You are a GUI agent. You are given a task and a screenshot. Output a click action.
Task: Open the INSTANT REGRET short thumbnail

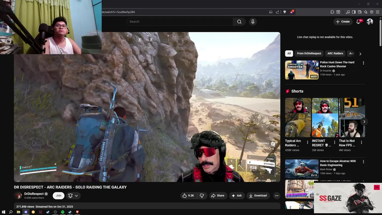click(325, 118)
